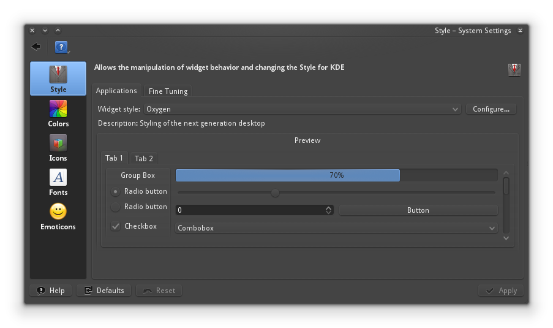
Task: Click the Apply button
Action: (x=501, y=291)
